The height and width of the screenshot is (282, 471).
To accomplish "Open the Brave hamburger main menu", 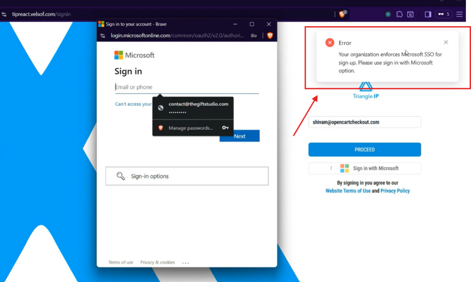I will (x=459, y=14).
